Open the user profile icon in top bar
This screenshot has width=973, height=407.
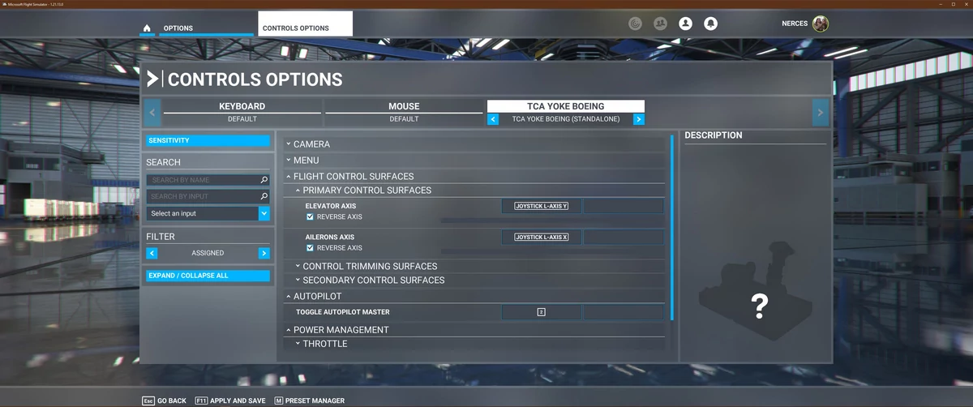coord(685,24)
